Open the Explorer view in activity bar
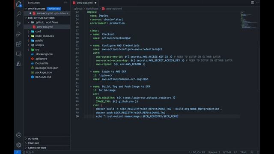The height and width of the screenshot is (154, 274). tap(19, 4)
